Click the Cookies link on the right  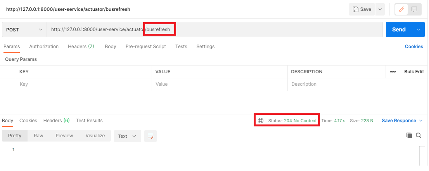coord(414,47)
